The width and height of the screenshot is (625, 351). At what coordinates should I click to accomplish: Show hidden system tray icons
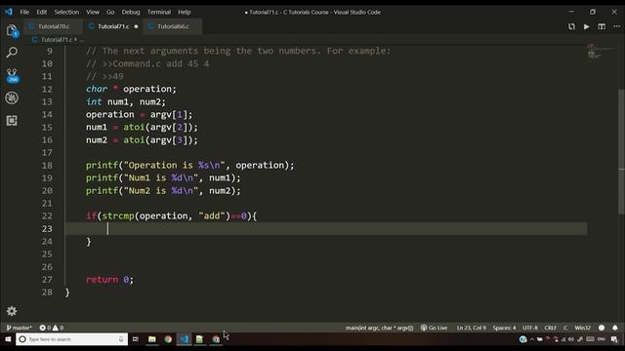point(531,339)
